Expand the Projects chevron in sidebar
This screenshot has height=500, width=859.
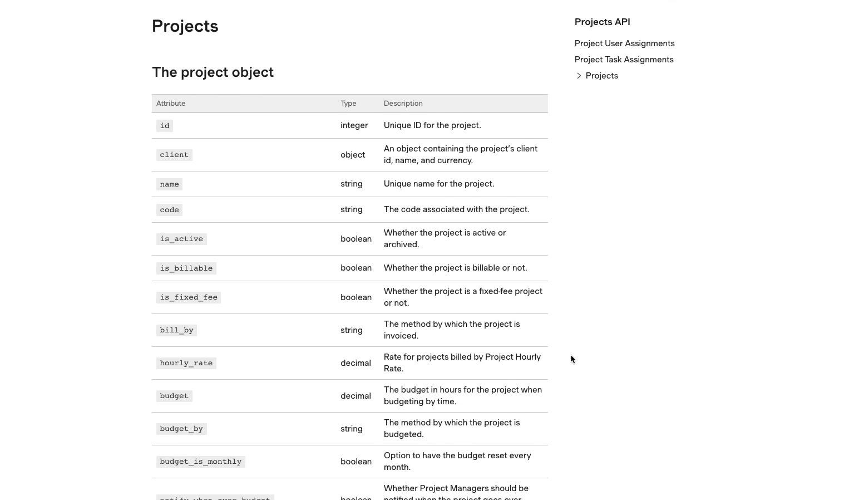(x=579, y=76)
